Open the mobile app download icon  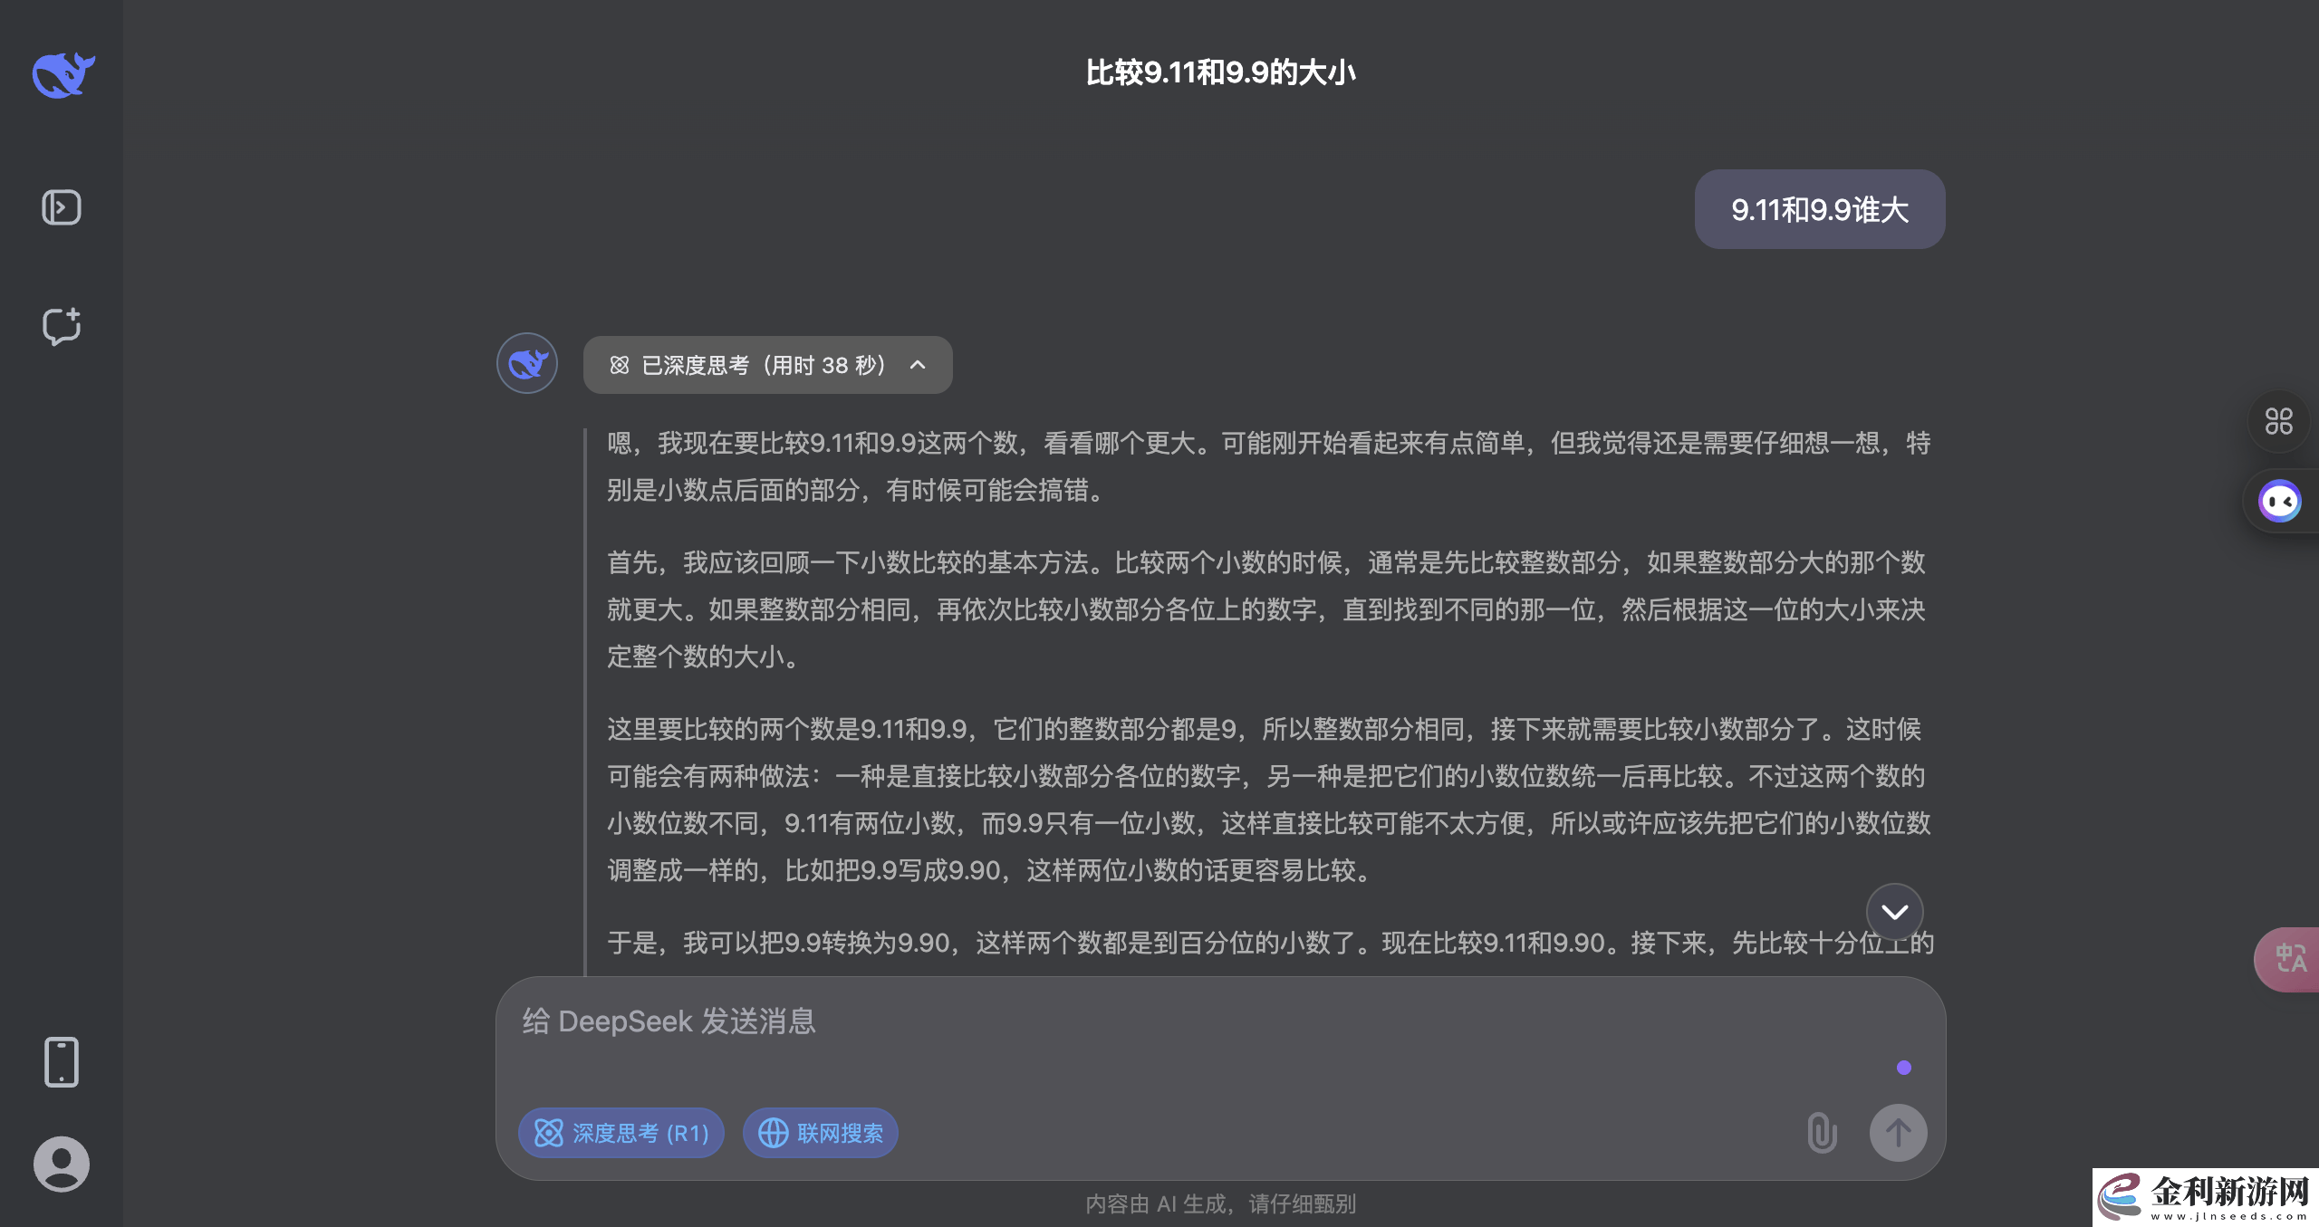pyautogui.click(x=61, y=1061)
